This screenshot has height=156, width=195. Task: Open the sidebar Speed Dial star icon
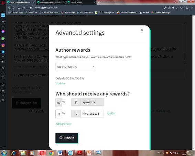pos(3,22)
